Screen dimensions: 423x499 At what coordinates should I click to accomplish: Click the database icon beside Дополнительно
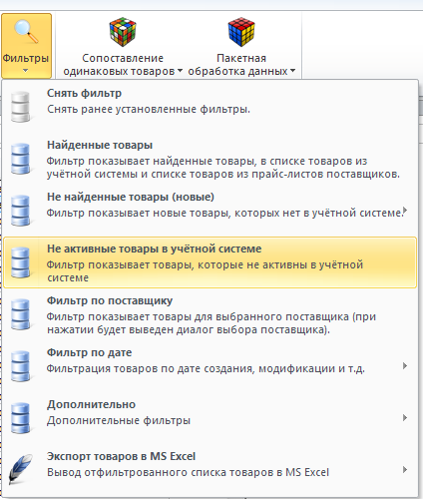[x=21, y=418]
